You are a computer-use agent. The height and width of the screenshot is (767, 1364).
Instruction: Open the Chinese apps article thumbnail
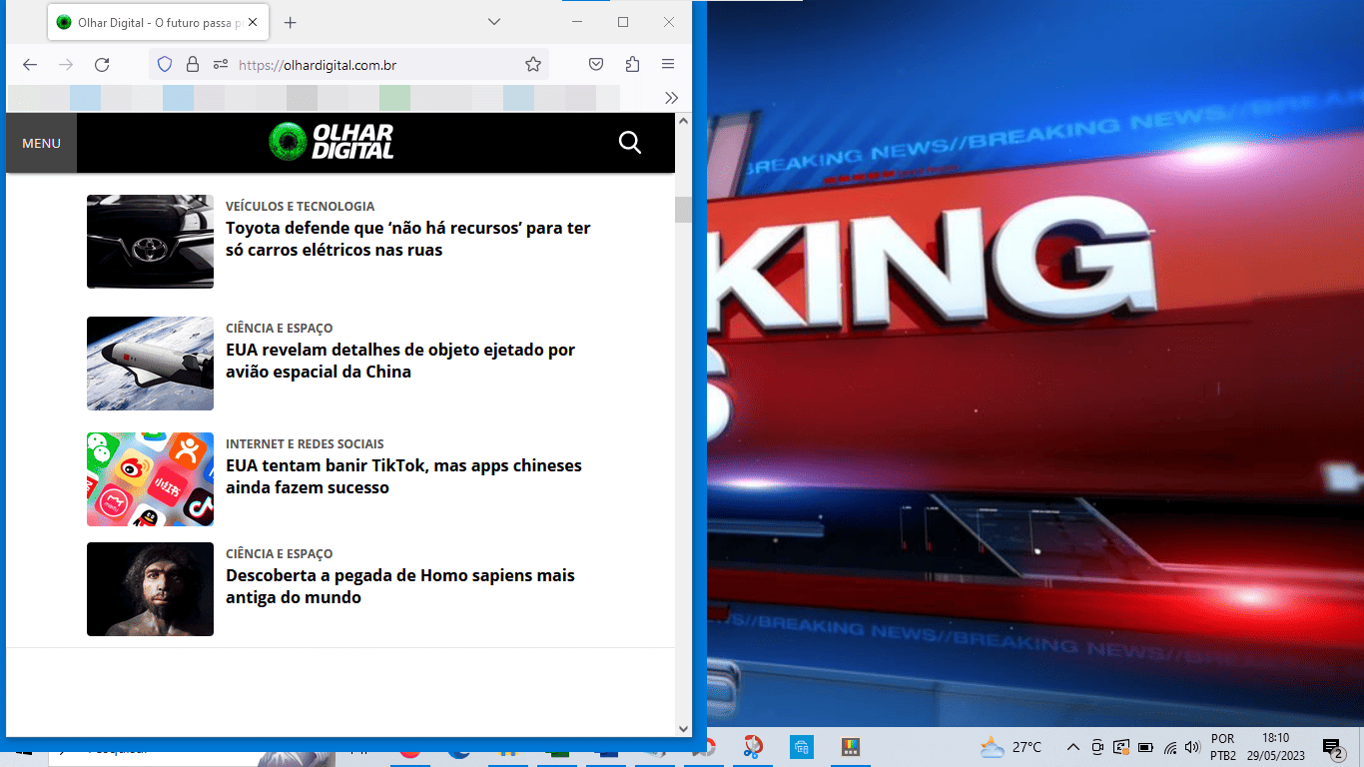[x=150, y=479]
